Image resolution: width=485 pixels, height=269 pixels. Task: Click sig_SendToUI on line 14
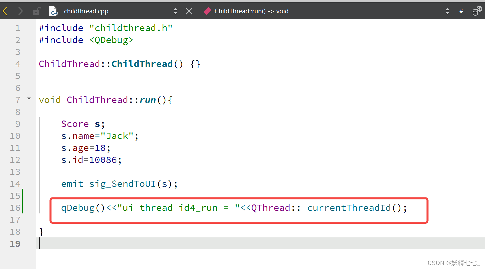[x=123, y=184]
